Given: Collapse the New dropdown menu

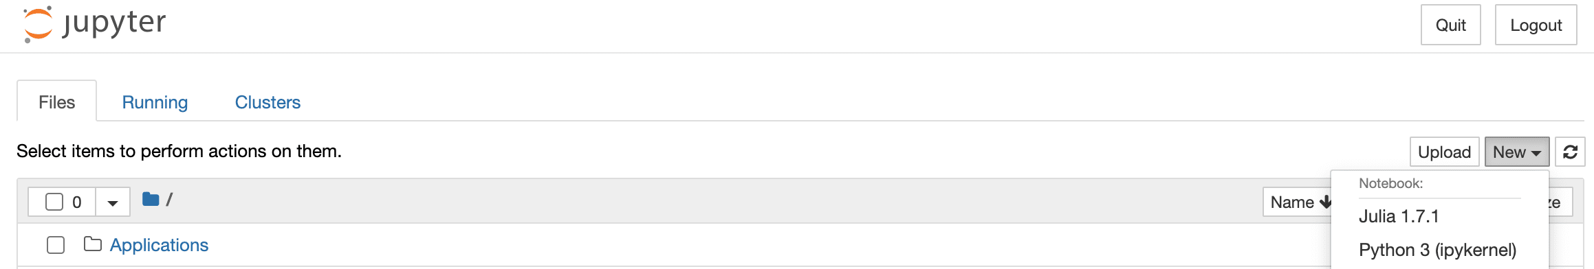Looking at the screenshot, I should [1516, 152].
